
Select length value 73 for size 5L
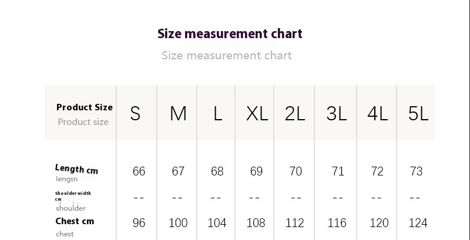click(416, 171)
